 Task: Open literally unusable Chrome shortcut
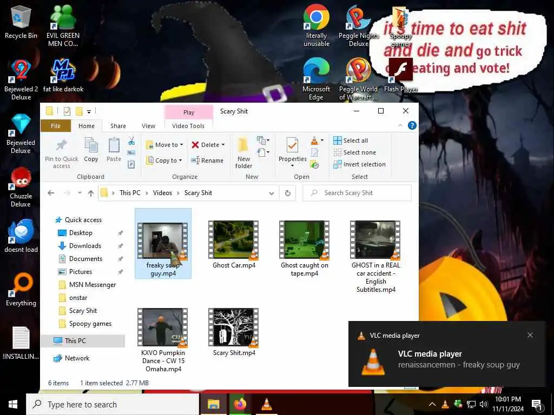(316, 25)
